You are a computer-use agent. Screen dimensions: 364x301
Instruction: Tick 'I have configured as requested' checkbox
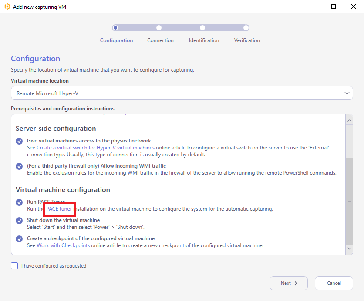[x=14, y=266]
